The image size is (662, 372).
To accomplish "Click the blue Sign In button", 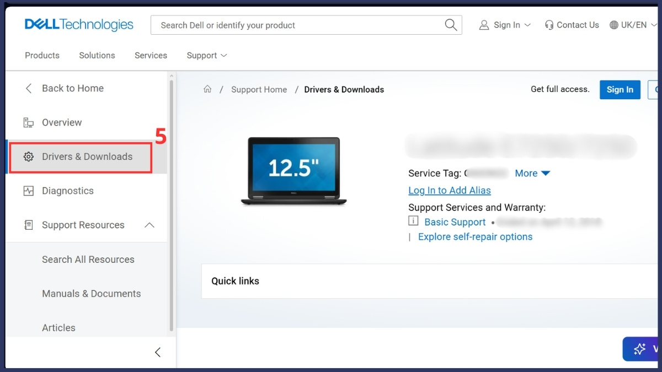I will [x=620, y=90].
